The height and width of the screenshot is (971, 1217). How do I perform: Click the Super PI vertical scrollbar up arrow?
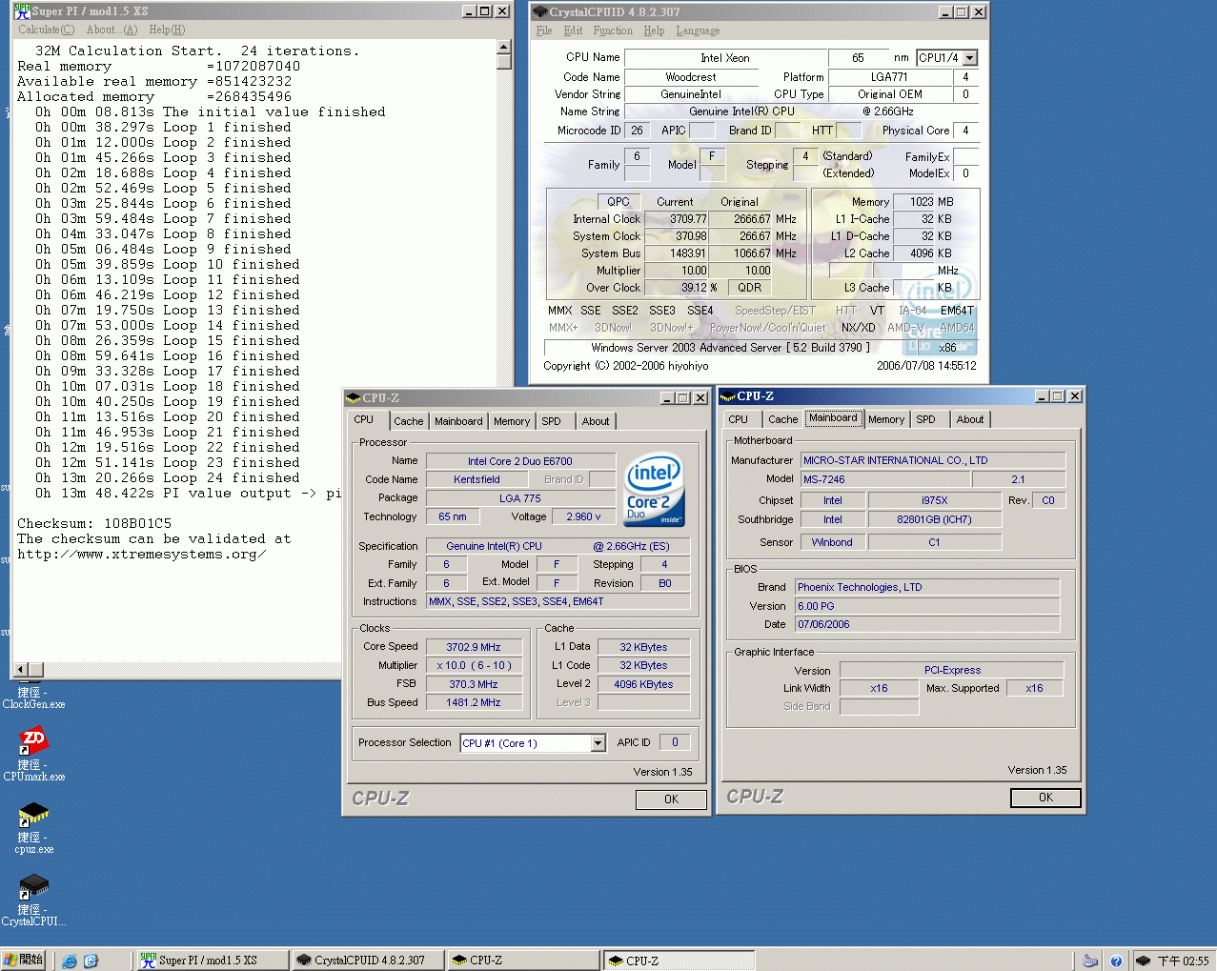click(x=504, y=48)
